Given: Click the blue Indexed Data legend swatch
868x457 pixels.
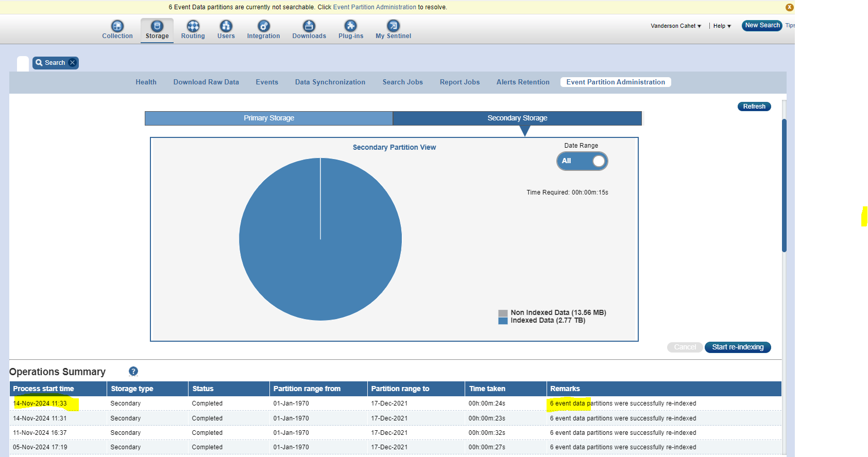Looking at the screenshot, I should [x=503, y=321].
